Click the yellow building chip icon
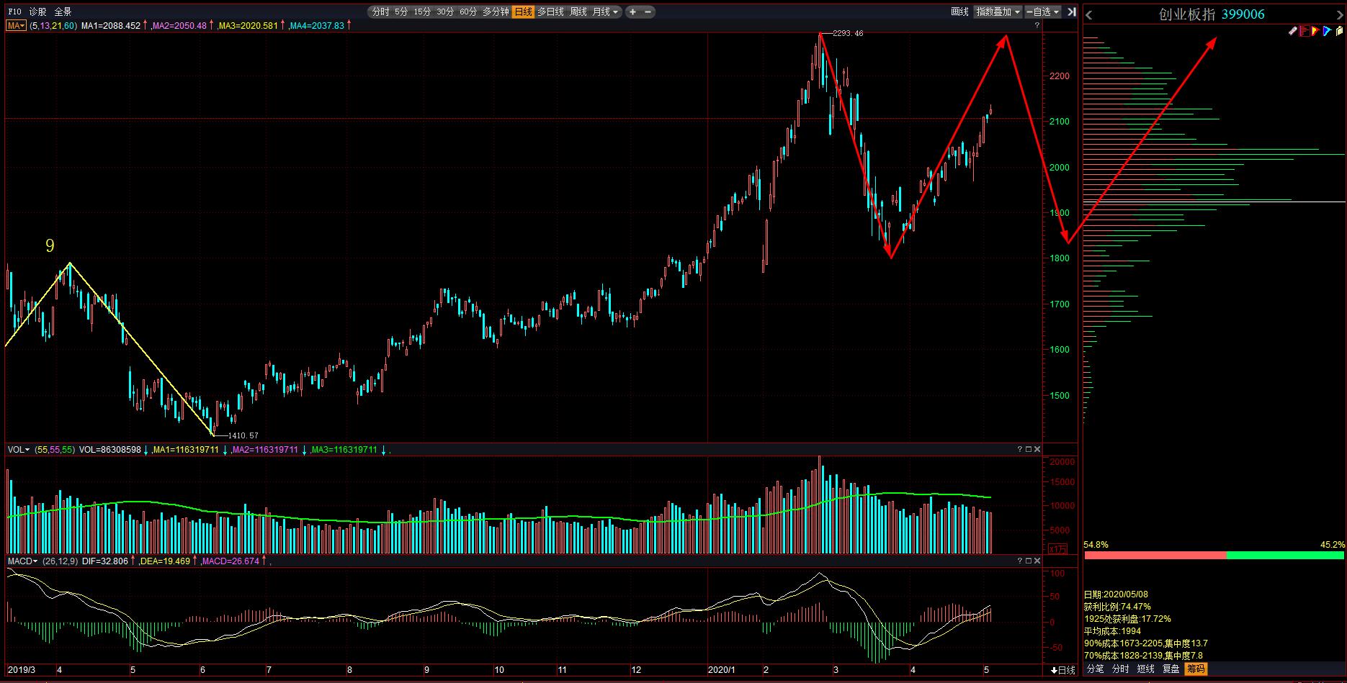The width and height of the screenshot is (1347, 683). point(1339,31)
